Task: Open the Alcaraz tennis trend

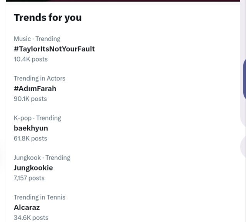Action: pos(27,207)
